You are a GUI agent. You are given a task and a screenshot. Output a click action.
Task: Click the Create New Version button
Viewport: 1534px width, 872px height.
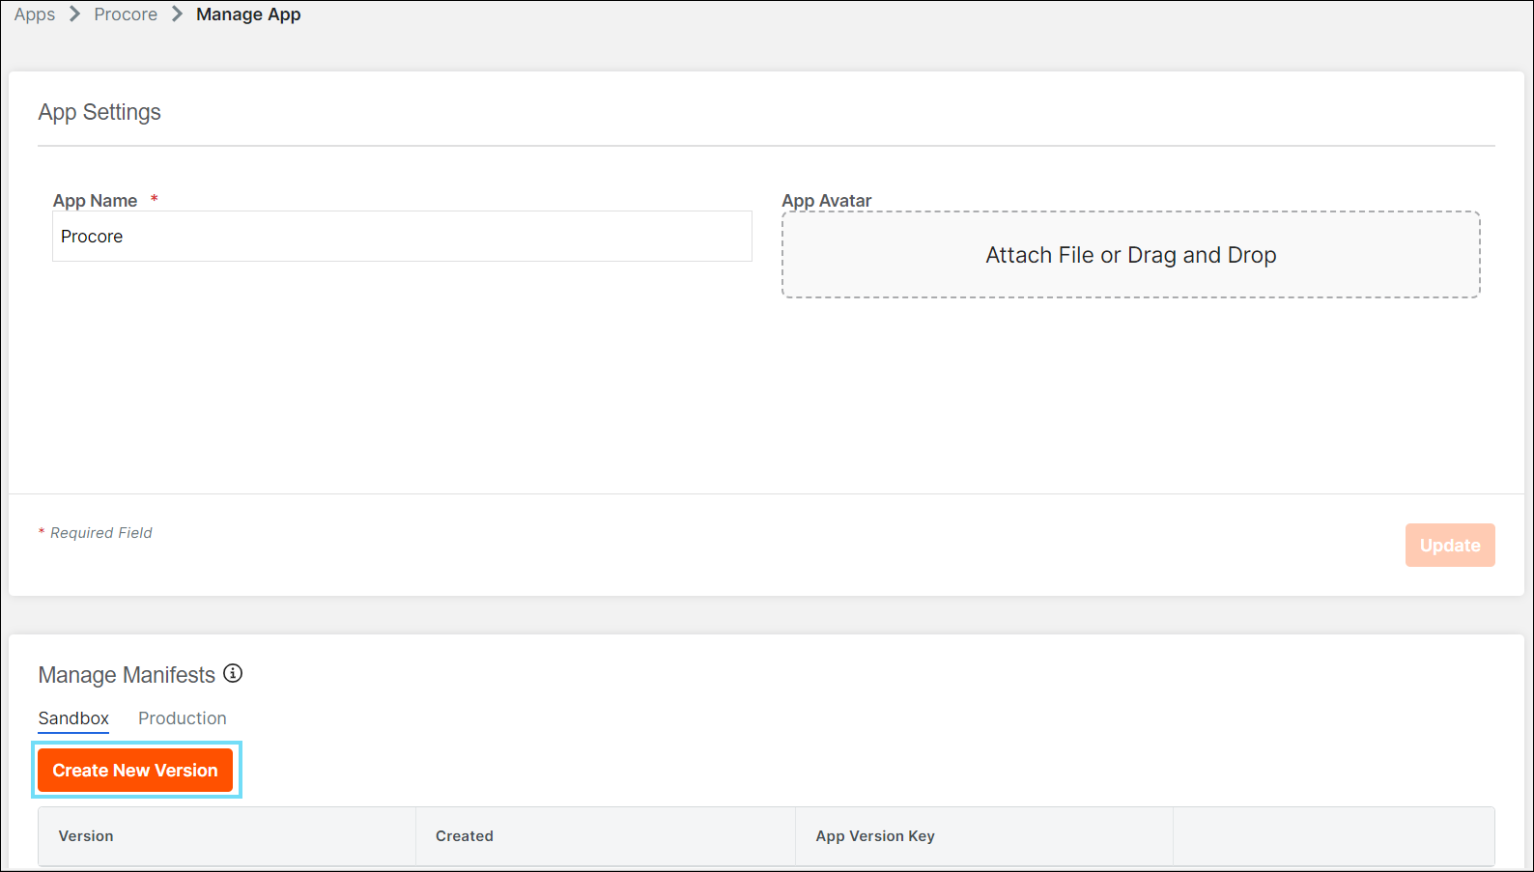(x=135, y=771)
